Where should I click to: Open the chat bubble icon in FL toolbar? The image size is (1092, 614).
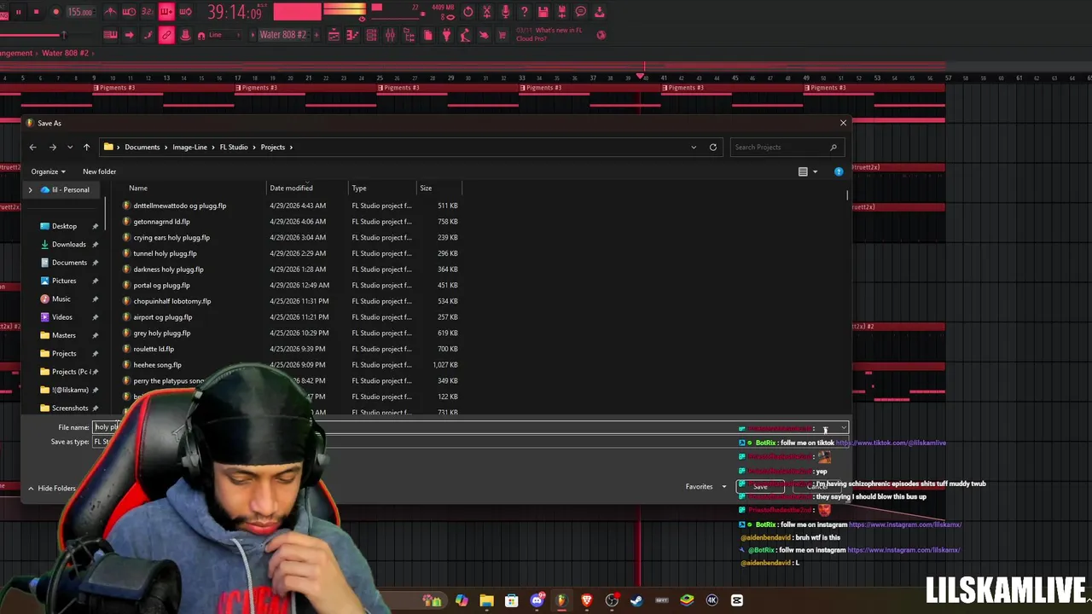coord(580,12)
